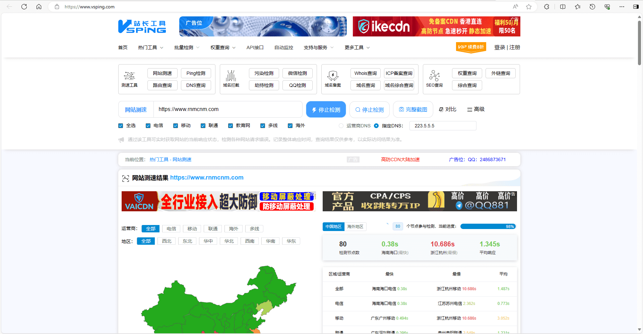Uncheck the 移动 checkbox
Screen dimensions: 643x334
coord(176,125)
